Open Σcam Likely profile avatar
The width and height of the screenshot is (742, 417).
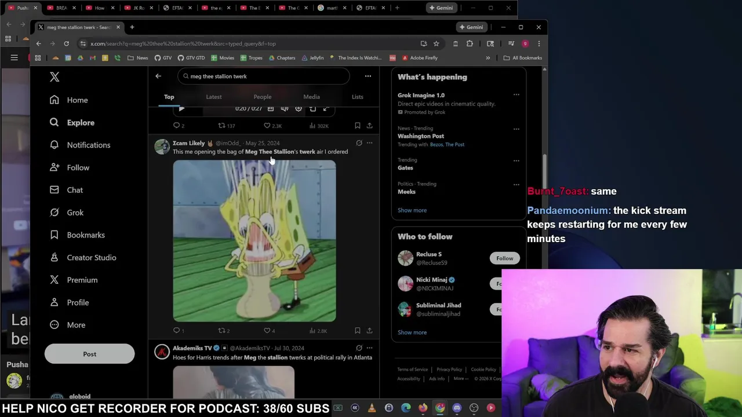click(162, 147)
